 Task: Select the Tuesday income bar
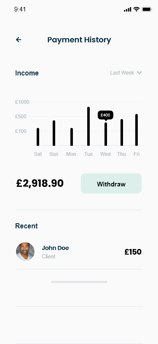pos(88,126)
